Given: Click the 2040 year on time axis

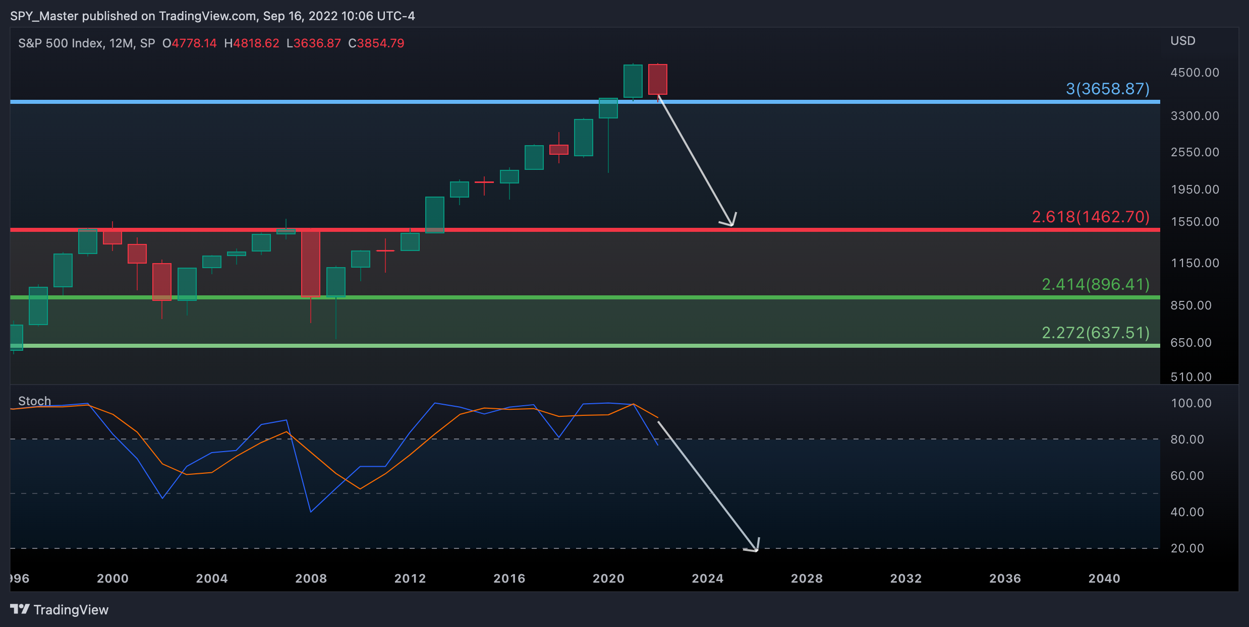Looking at the screenshot, I should click(x=1104, y=579).
